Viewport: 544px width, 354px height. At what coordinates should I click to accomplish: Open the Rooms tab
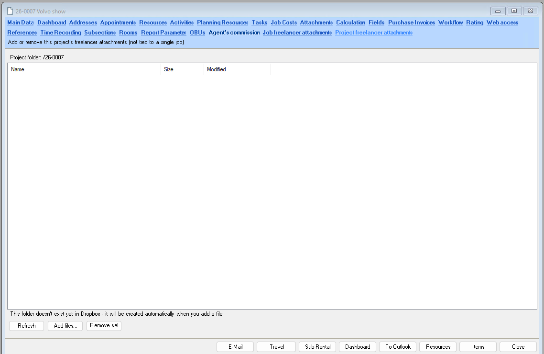click(128, 33)
